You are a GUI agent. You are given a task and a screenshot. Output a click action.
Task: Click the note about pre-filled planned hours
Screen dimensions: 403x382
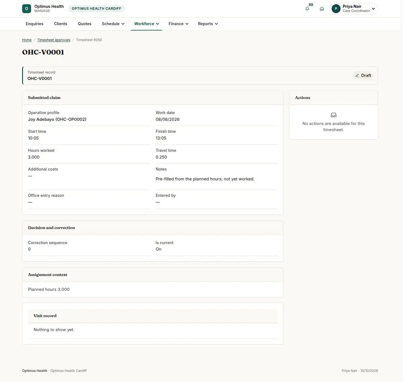[x=205, y=179]
